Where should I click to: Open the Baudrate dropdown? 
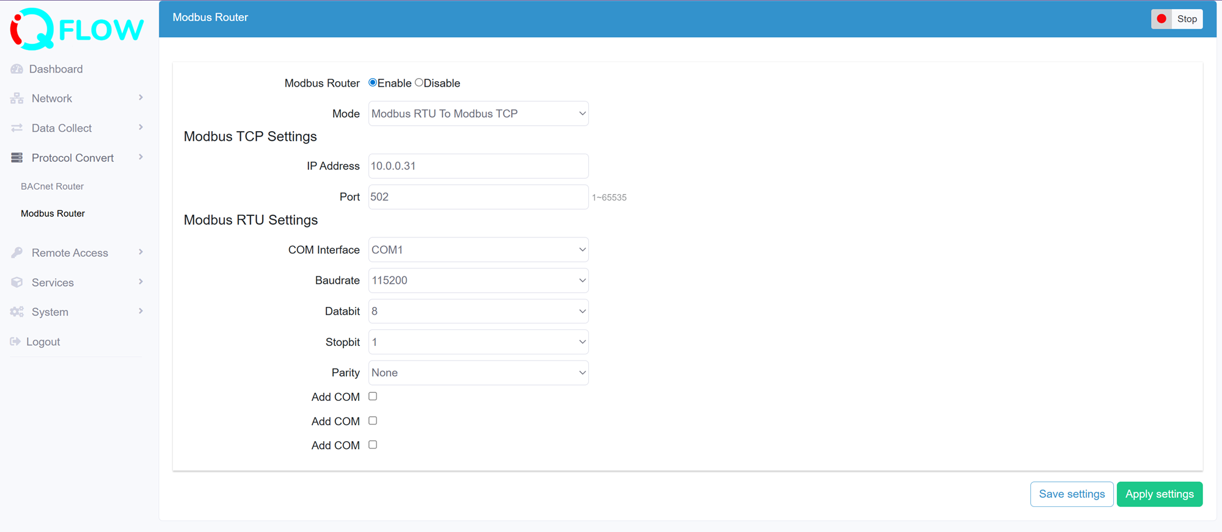478,281
